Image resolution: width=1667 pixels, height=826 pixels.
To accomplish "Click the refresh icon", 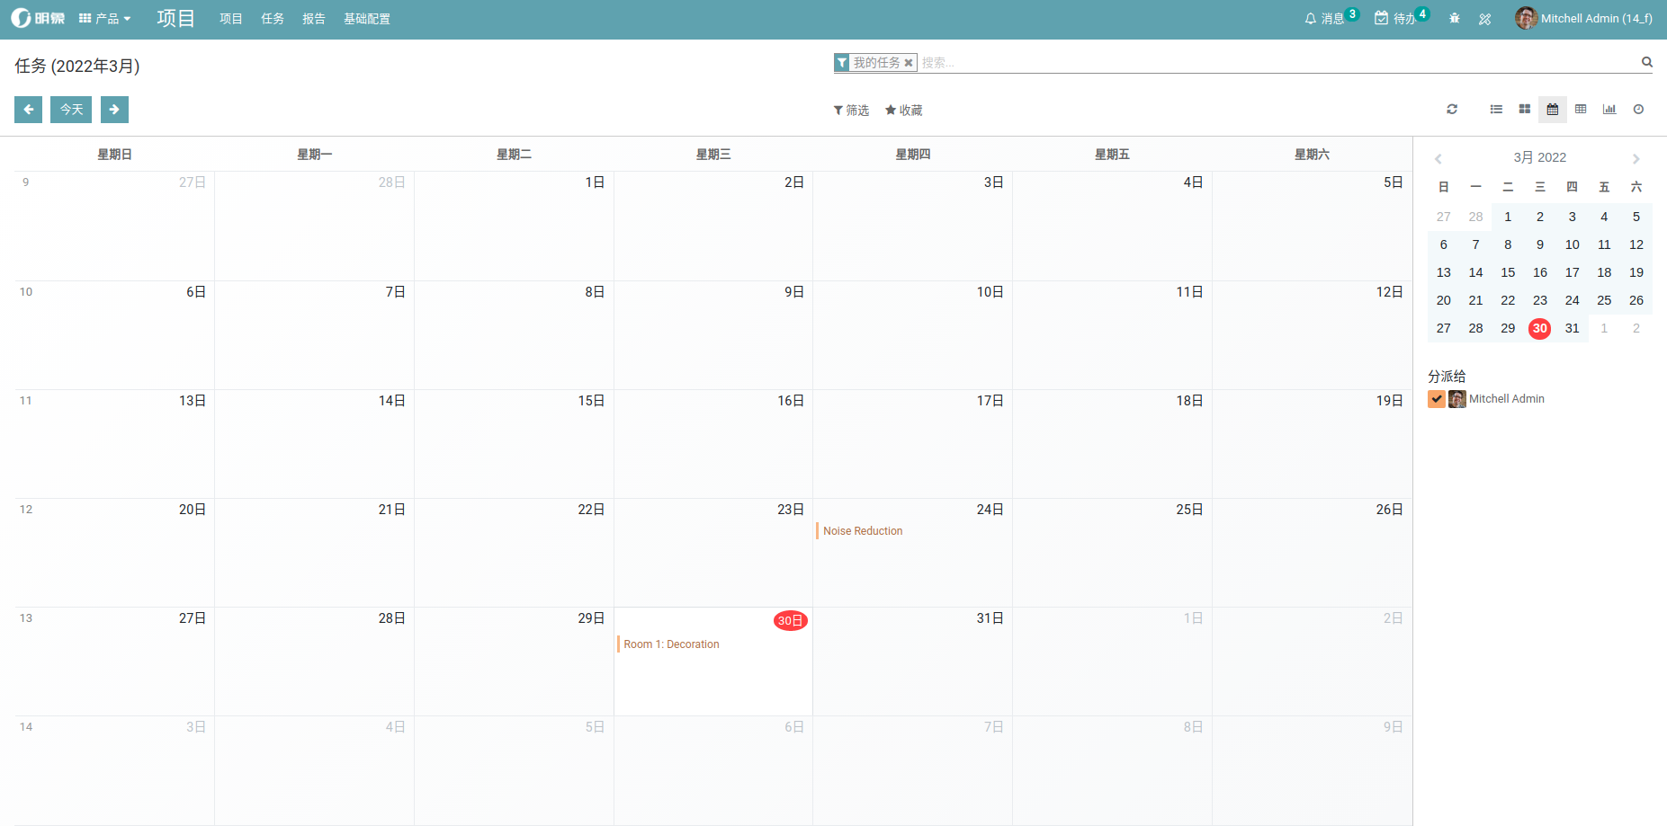I will pyautogui.click(x=1452, y=110).
